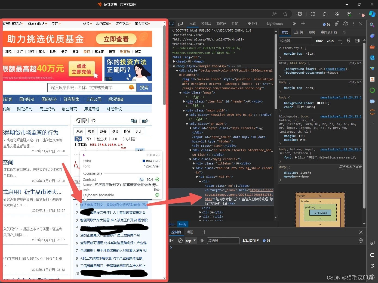
Task: Click 点此立即充值 ad button
Action: [81, 69]
